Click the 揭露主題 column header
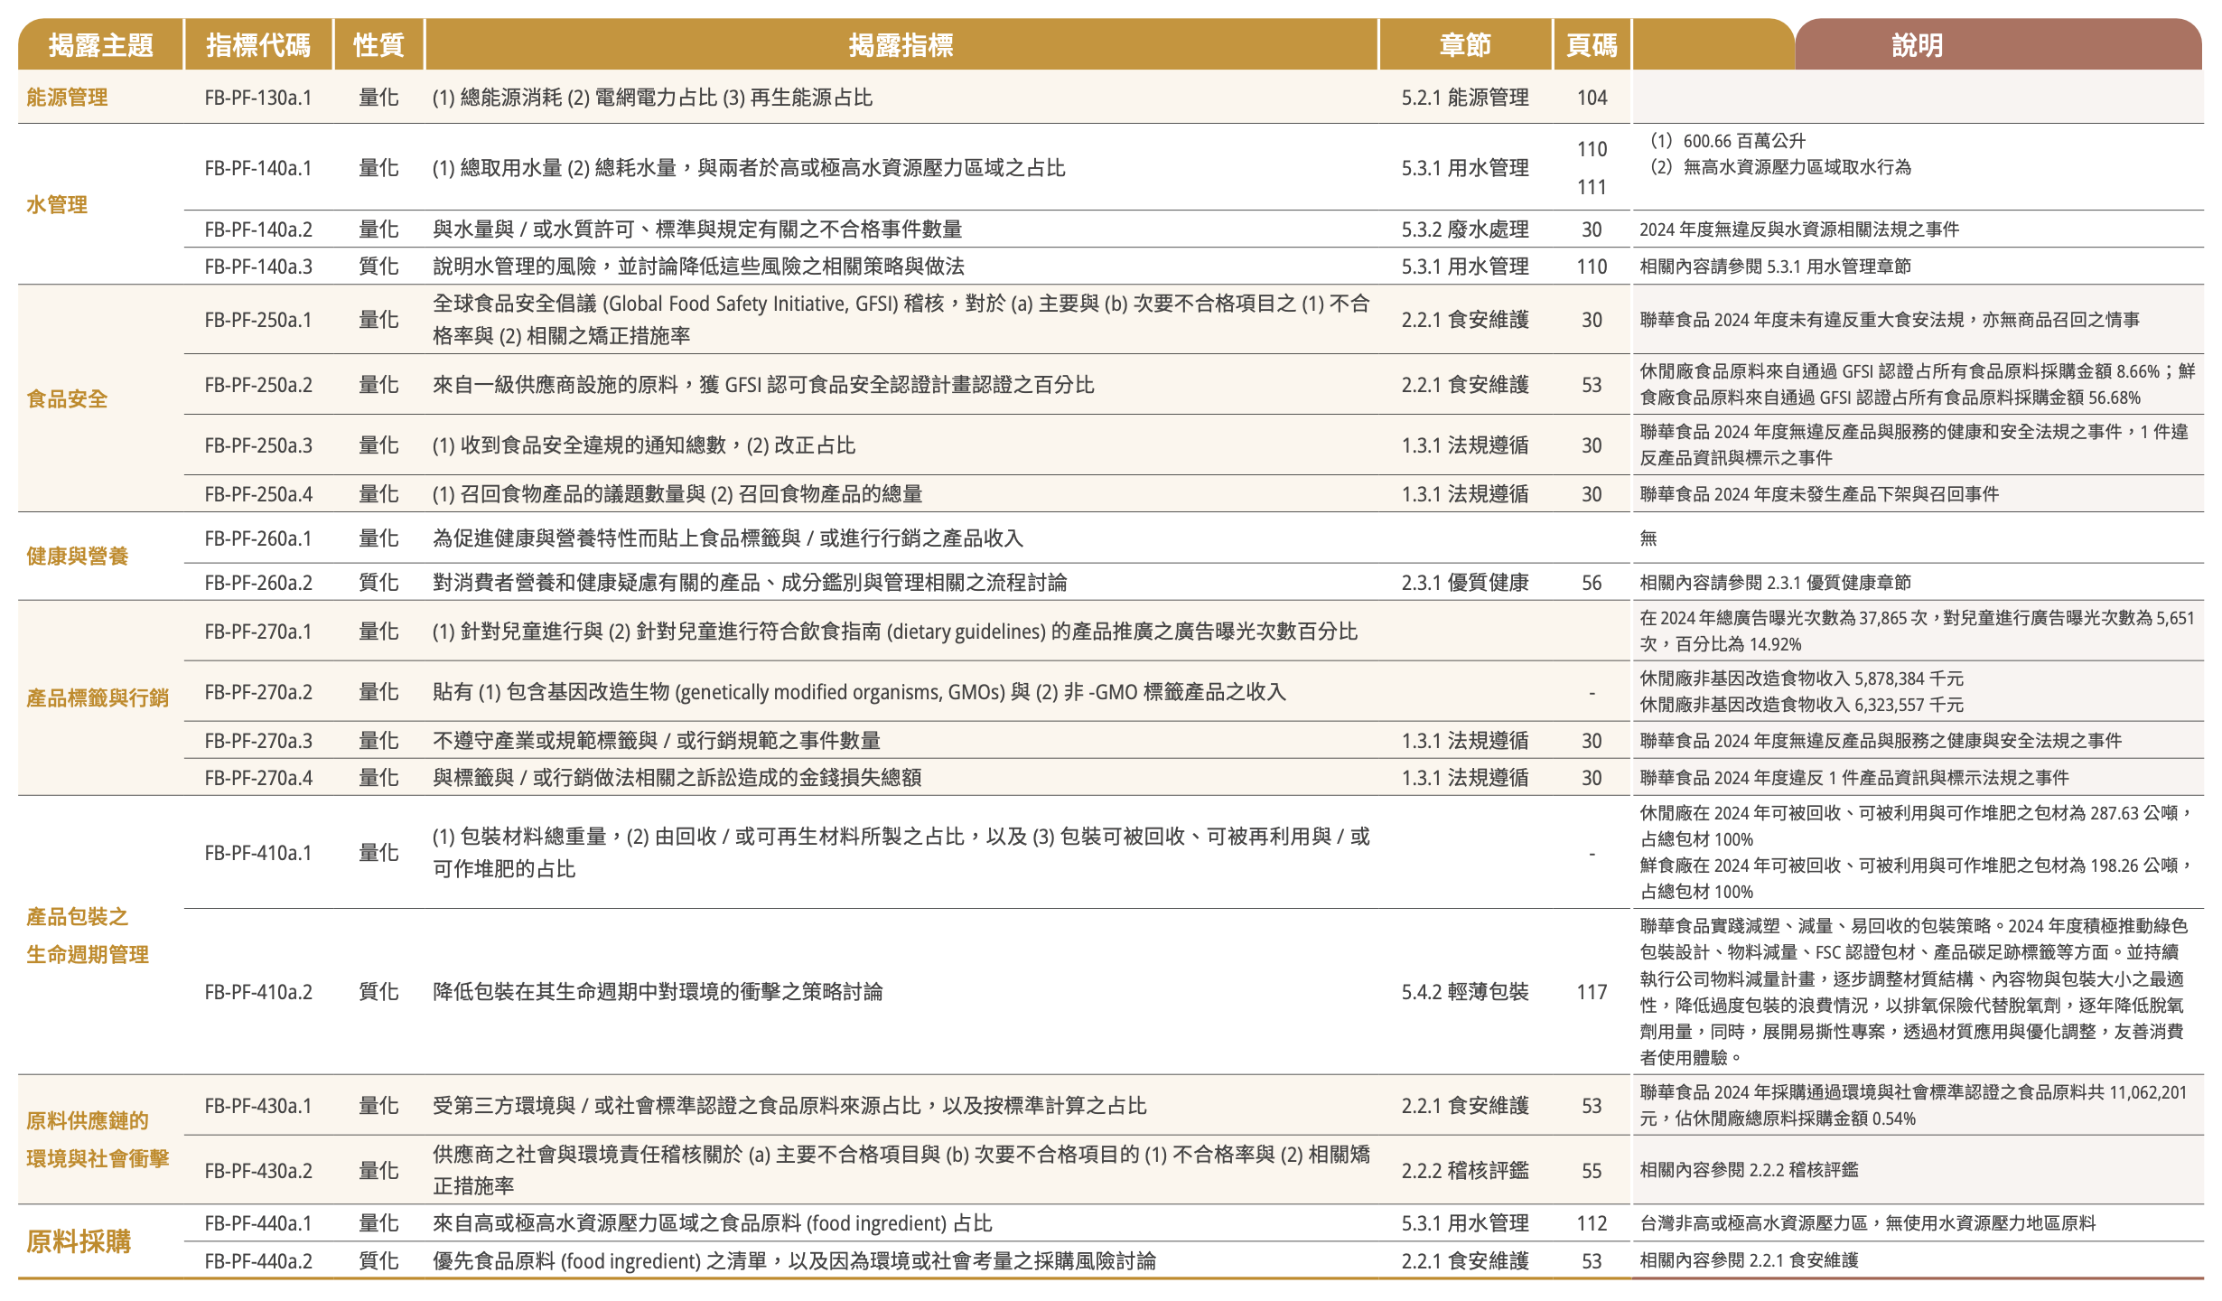The height and width of the screenshot is (1301, 2222). (100, 44)
